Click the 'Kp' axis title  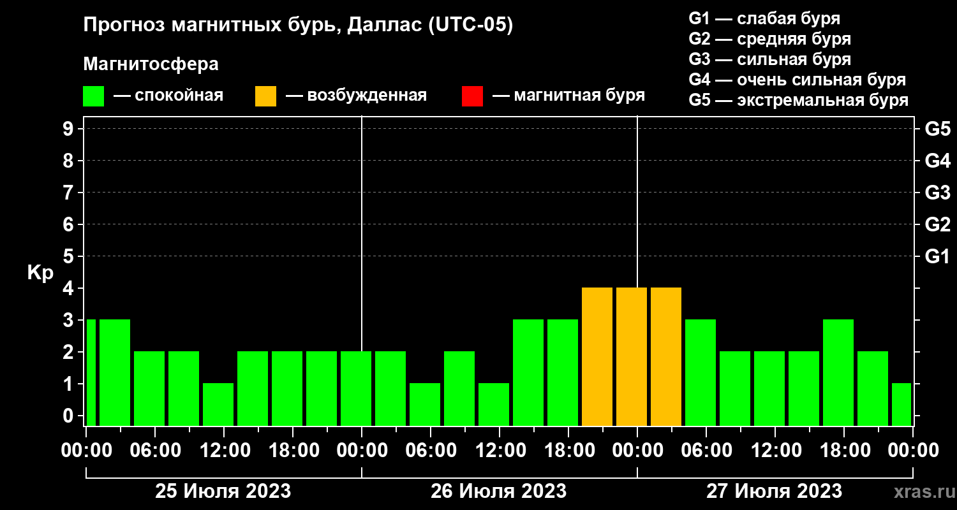40,273
